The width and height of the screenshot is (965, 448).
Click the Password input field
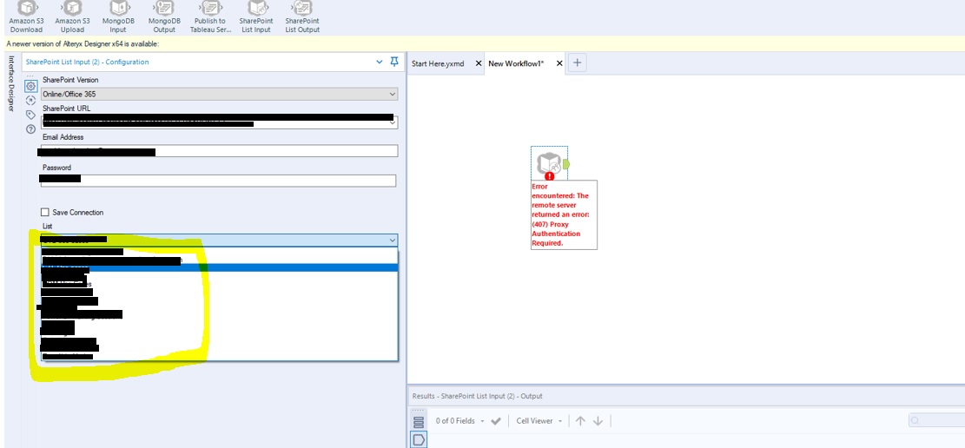click(219, 181)
